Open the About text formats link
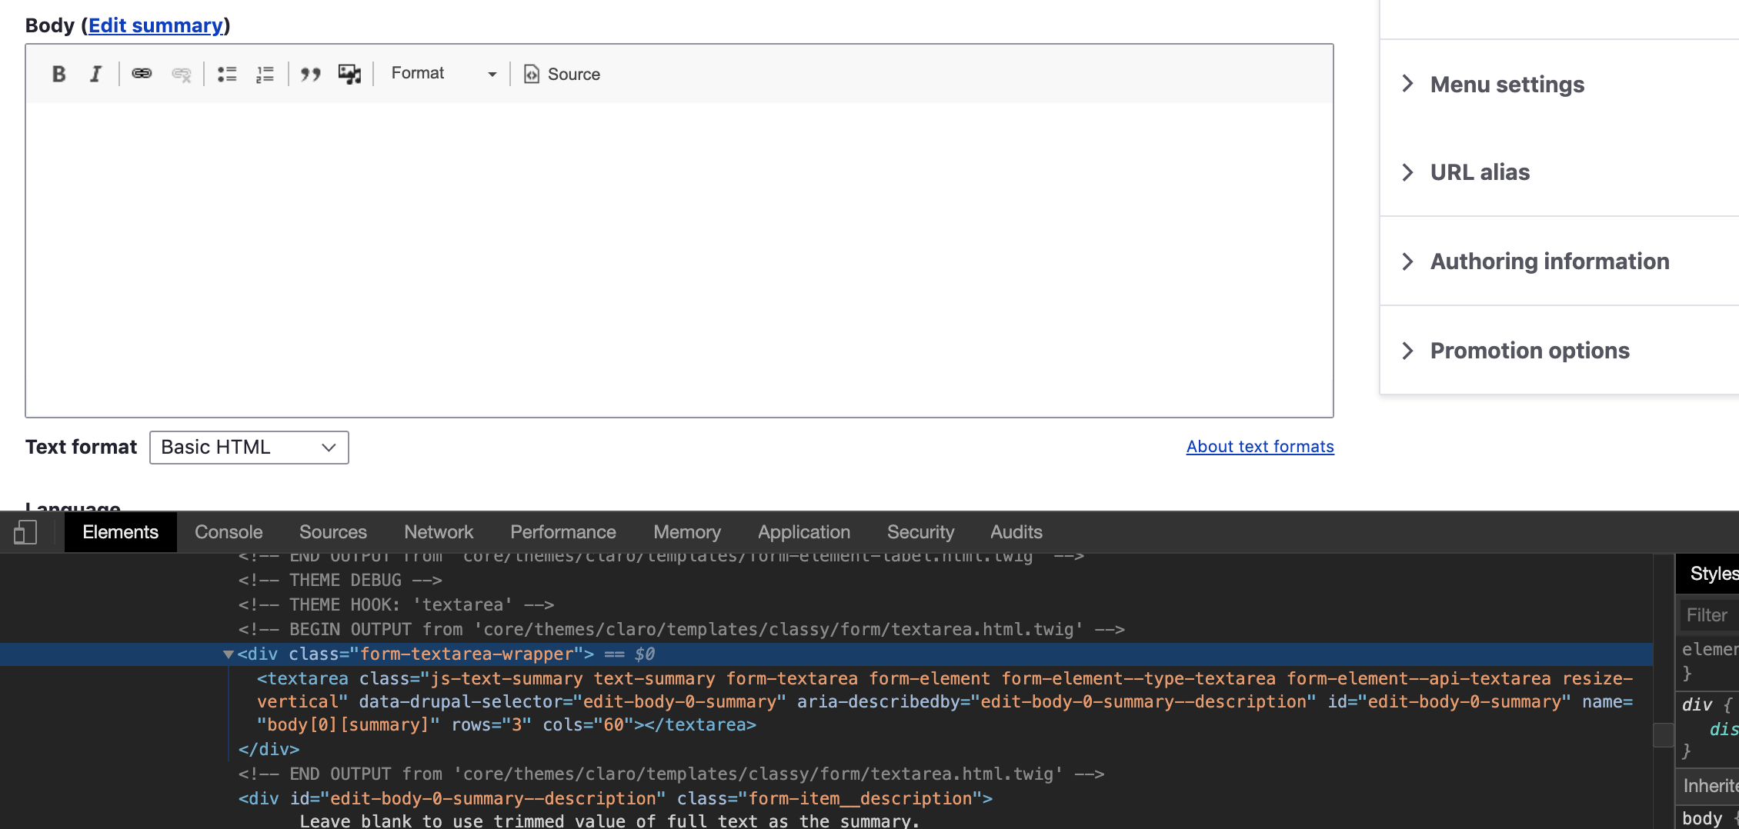This screenshot has height=829, width=1739. 1259,446
